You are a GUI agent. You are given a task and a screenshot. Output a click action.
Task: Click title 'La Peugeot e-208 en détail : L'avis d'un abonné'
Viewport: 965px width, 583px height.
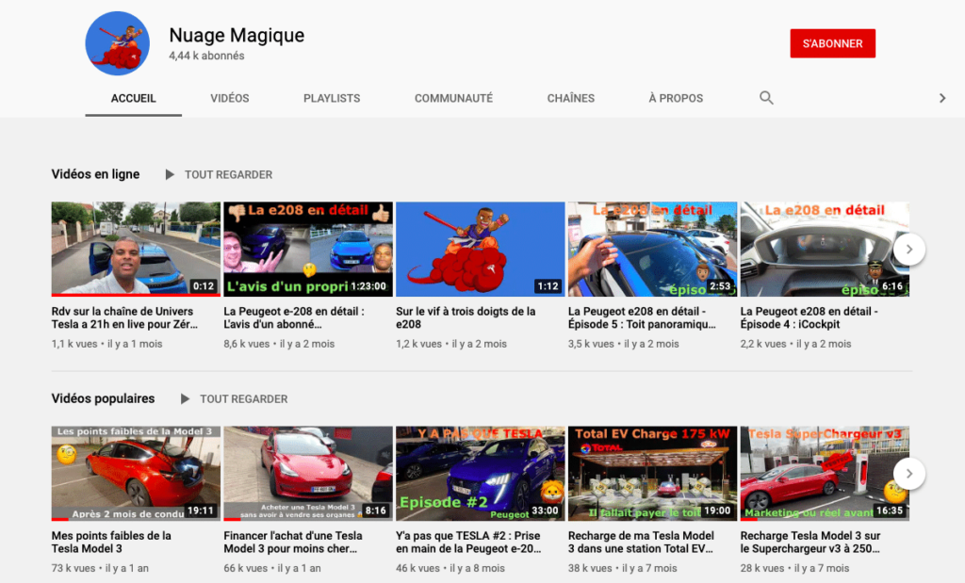294,318
